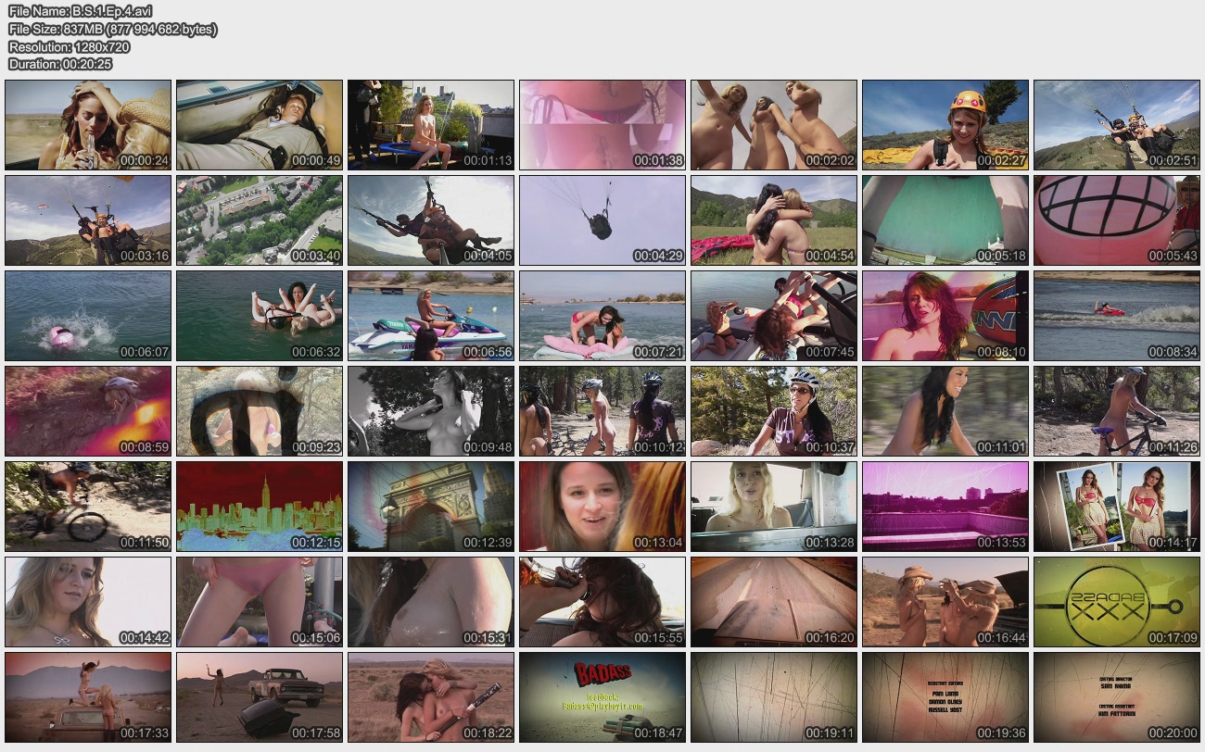Image resolution: width=1205 pixels, height=752 pixels.
Task: Open aerial town view thumbnail at 00:03:40
Action: click(x=260, y=220)
